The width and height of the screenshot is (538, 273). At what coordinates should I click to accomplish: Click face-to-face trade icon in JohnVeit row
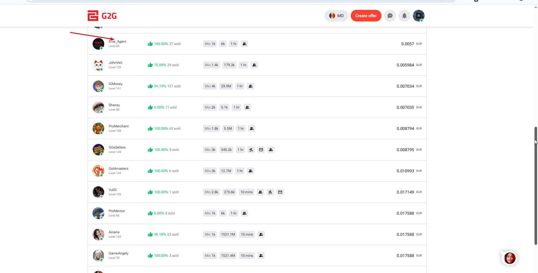(254, 65)
